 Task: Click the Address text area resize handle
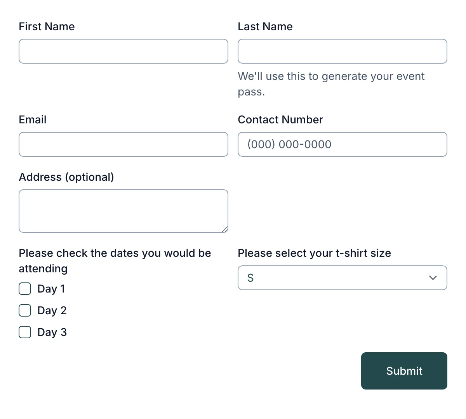[225, 229]
